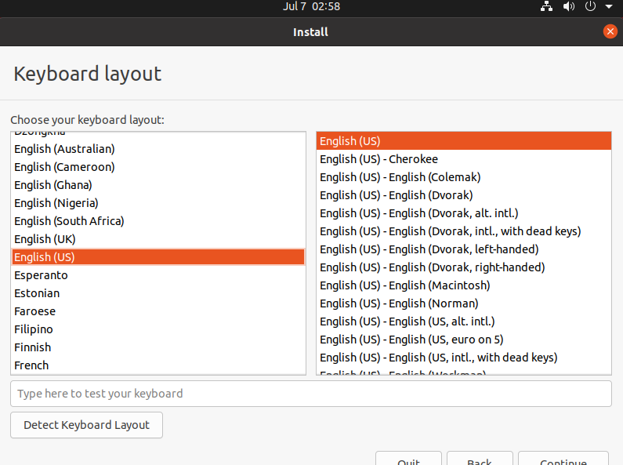Open system menu dropdown arrow
The image size is (623, 465).
point(609,6)
